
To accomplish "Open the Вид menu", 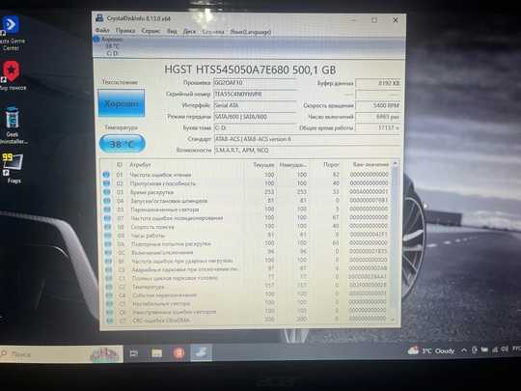I will click(x=172, y=31).
